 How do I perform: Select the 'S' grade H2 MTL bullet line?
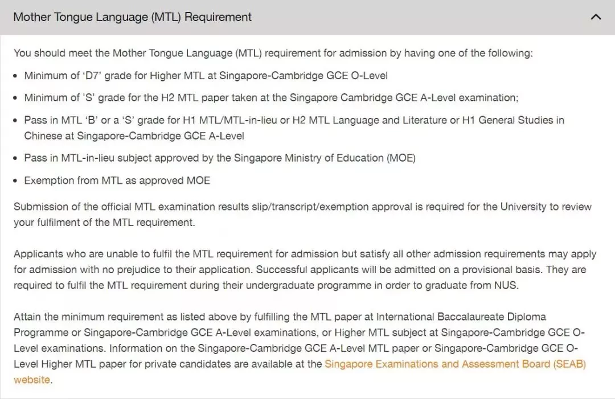pyautogui.click(x=272, y=97)
